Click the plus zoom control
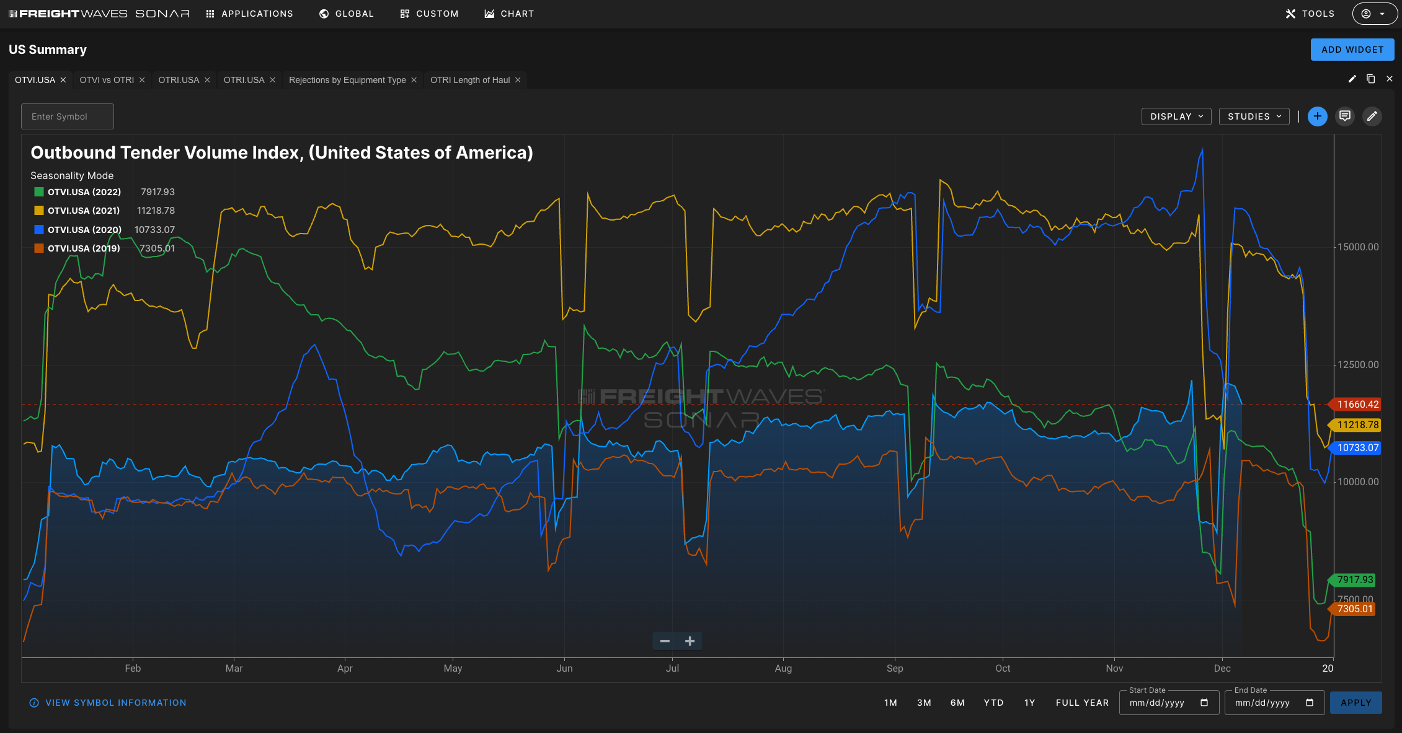This screenshot has width=1402, height=733. click(690, 641)
